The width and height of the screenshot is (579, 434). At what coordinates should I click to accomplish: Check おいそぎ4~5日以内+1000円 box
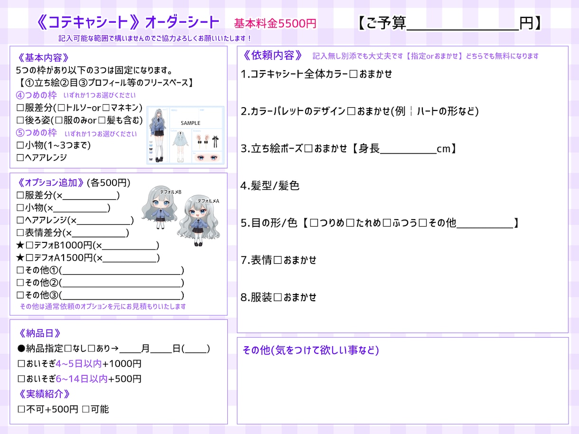tap(21, 364)
